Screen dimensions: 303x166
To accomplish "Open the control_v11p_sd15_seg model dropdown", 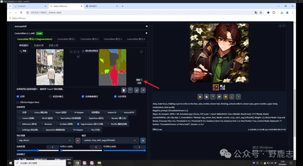I will 110,140.
